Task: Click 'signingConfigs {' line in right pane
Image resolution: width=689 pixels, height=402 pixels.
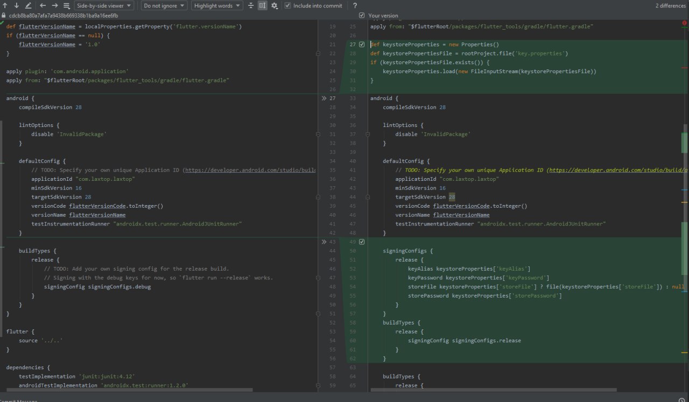Action: point(407,251)
